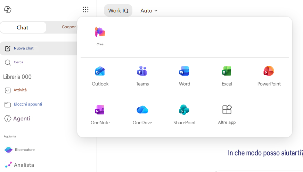Switch to the Chat tab
303x172 pixels.
point(23,27)
